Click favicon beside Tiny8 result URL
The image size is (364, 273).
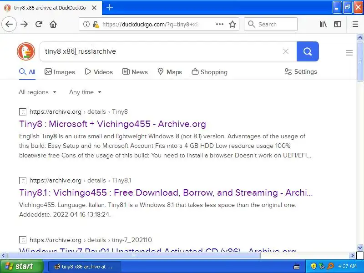23,112
